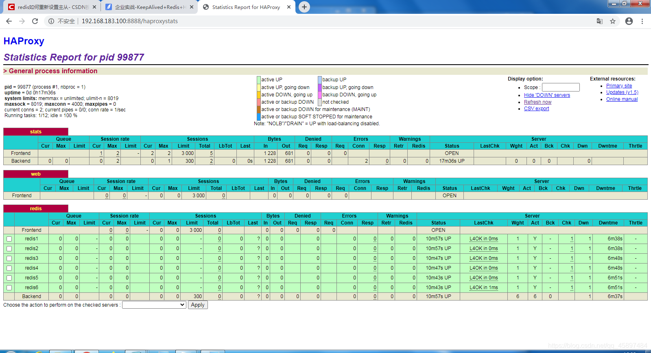Open the Online manual link
This screenshot has width=651, height=353.
click(x=622, y=99)
